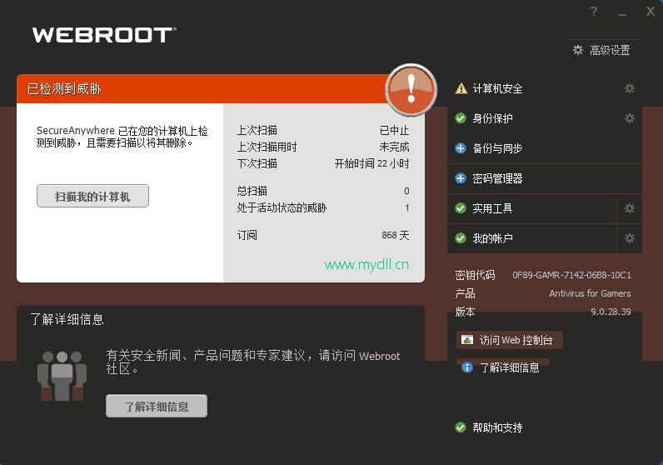Viewport: 663px width, 465px height.
Task: Click the green check icon beside 实用工具
Action: [x=461, y=208]
